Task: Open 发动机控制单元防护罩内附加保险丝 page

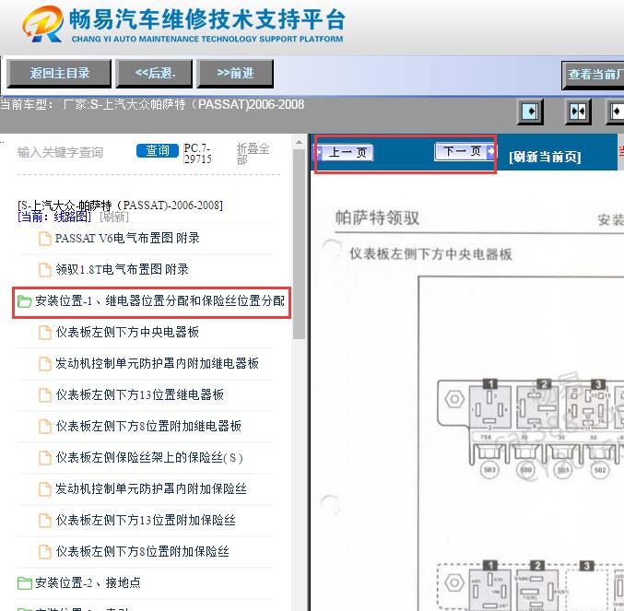Action: [151, 488]
